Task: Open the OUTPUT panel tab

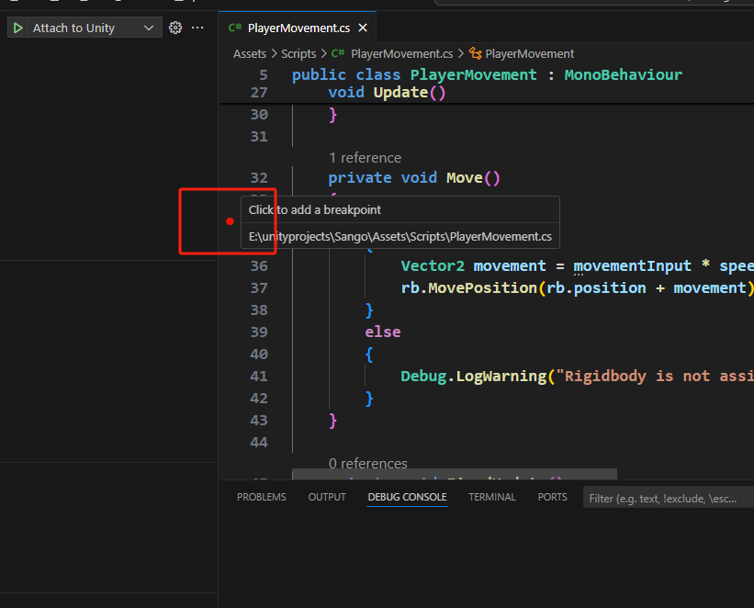Action: pos(327,497)
